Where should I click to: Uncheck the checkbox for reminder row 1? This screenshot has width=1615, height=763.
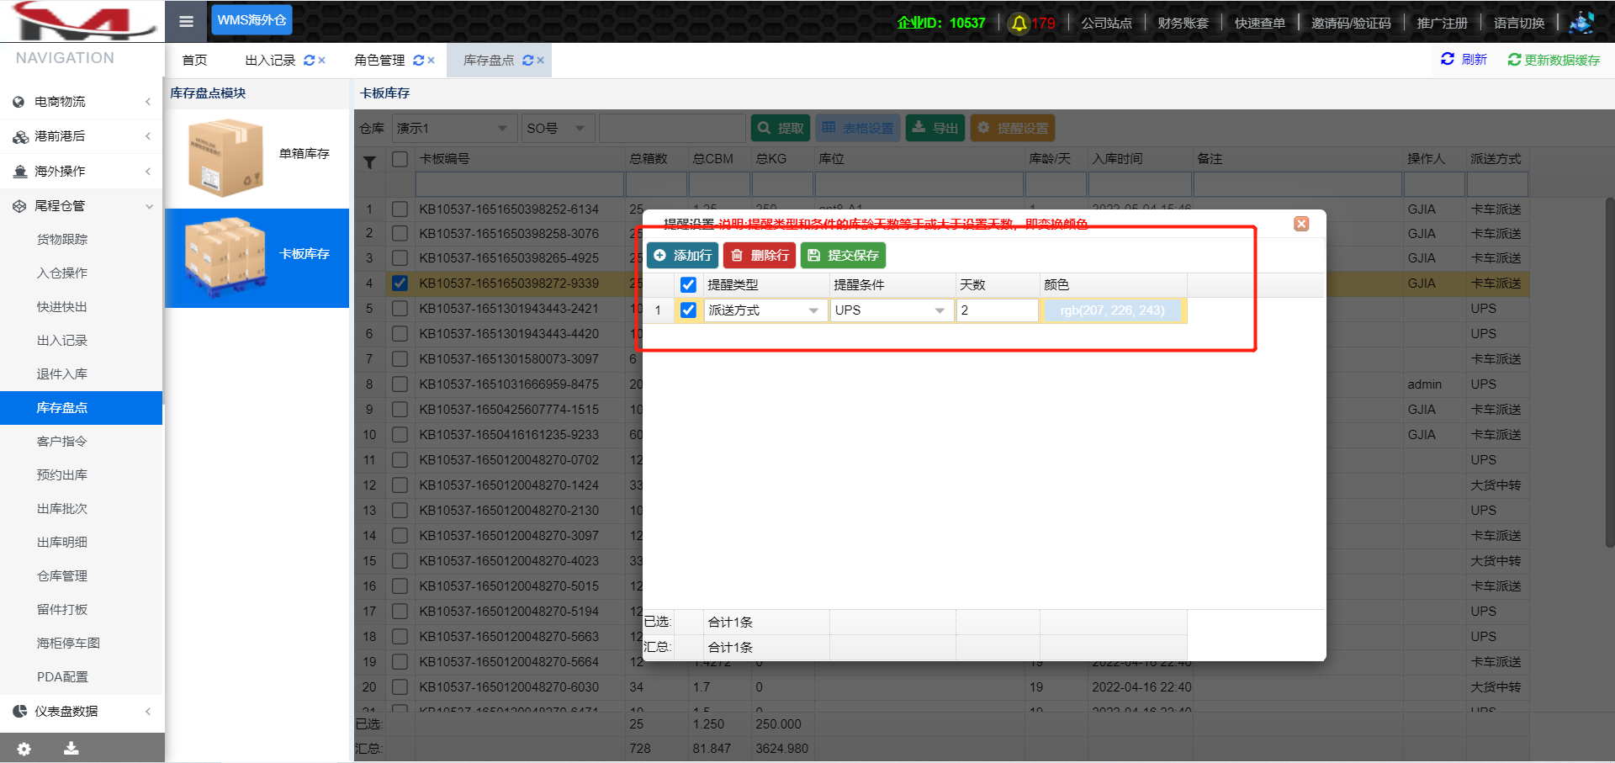coord(688,310)
